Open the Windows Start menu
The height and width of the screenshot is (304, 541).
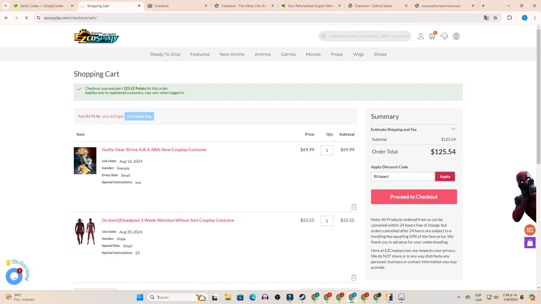click(140, 297)
